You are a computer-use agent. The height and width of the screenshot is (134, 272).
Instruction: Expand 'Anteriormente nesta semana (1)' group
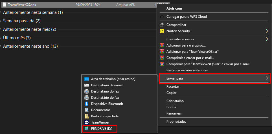coord(1,12)
